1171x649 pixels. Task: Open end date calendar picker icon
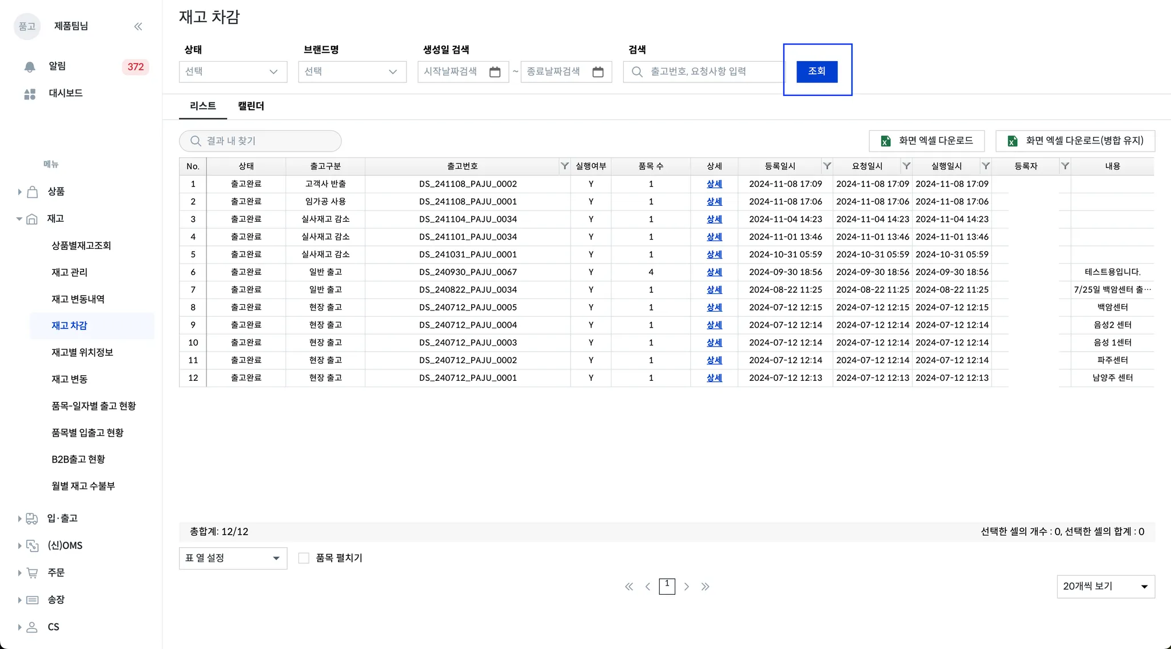[598, 72]
